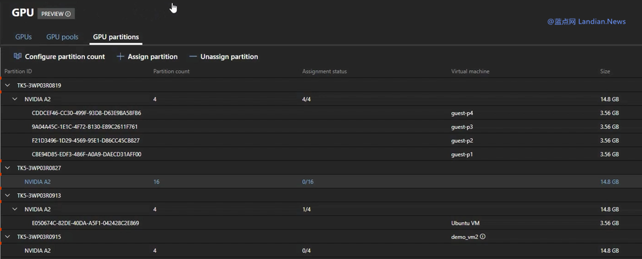Select partition E050674C-82DE-40DA-A5F1-042428C2E869
Image resolution: width=642 pixels, height=259 pixels.
click(x=85, y=223)
